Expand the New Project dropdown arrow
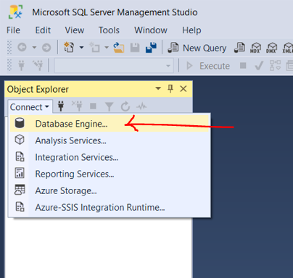 pyautogui.click(x=82, y=47)
